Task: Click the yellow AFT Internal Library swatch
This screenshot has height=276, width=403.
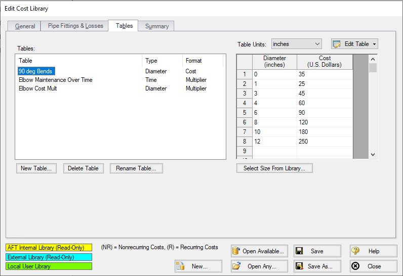Action: pos(49,248)
